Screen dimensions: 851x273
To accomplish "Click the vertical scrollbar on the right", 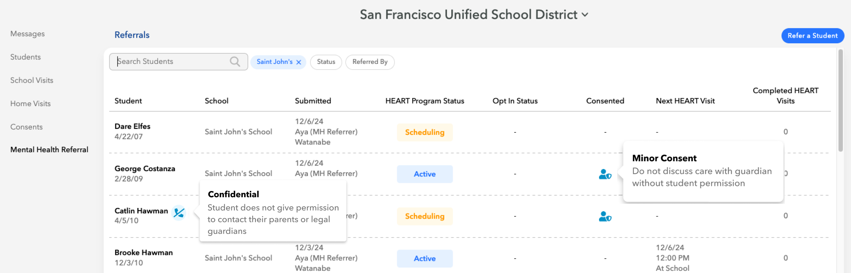I will pyautogui.click(x=840, y=101).
